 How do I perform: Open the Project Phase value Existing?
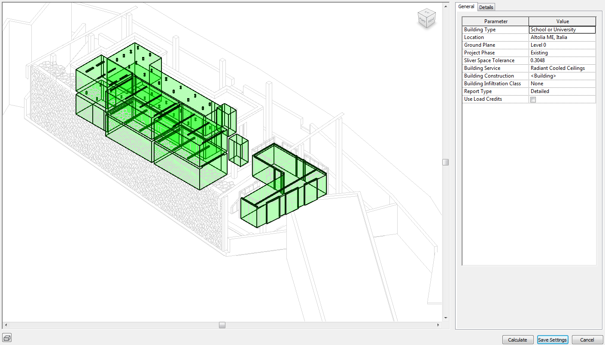click(x=562, y=53)
